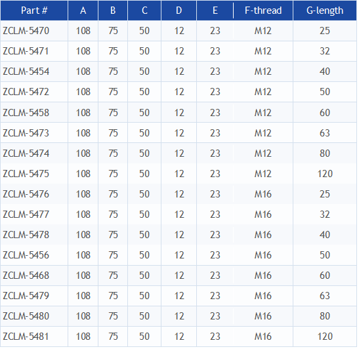Click the Part # column header

[x=34, y=10]
